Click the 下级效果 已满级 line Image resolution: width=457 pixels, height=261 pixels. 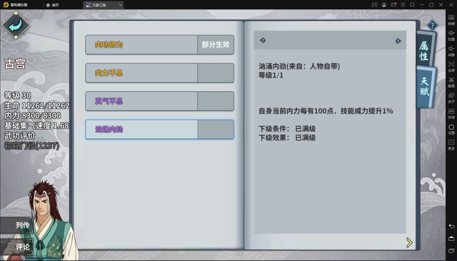[x=287, y=138]
